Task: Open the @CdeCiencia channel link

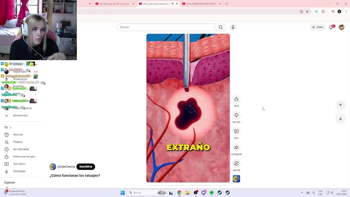Action: tap(66, 167)
